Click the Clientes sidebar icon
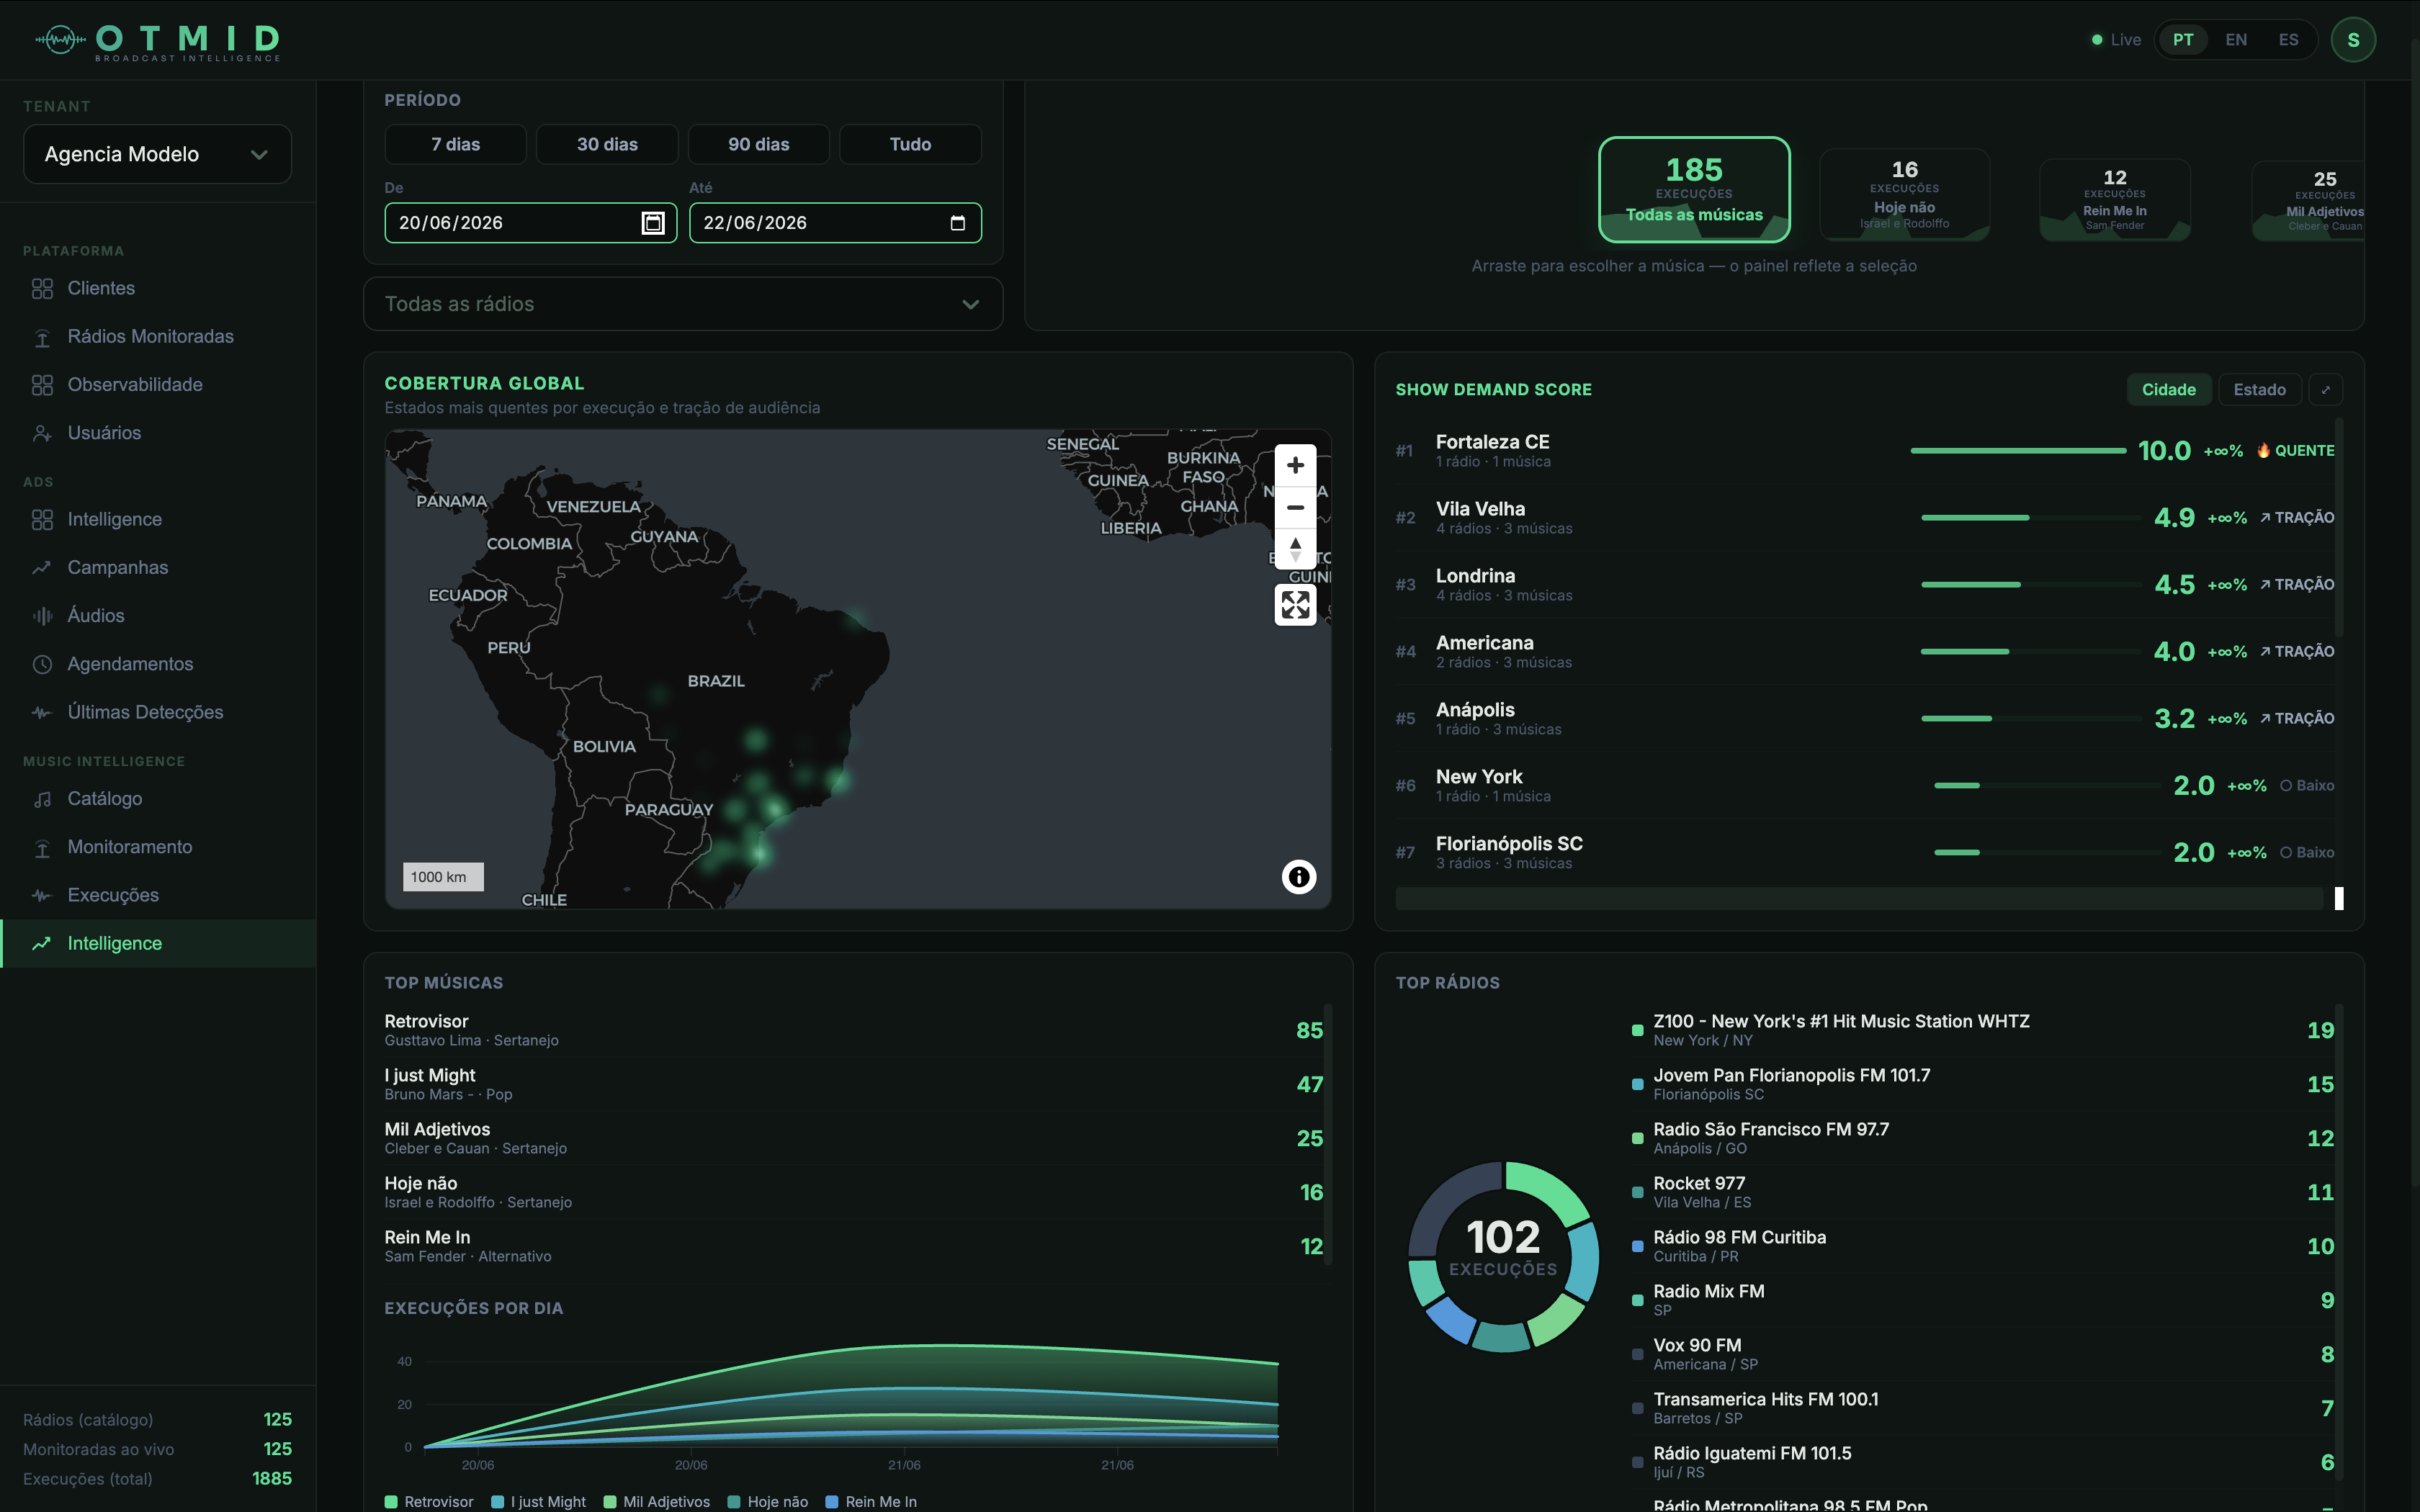The width and height of the screenshot is (2420, 1512). point(42,289)
